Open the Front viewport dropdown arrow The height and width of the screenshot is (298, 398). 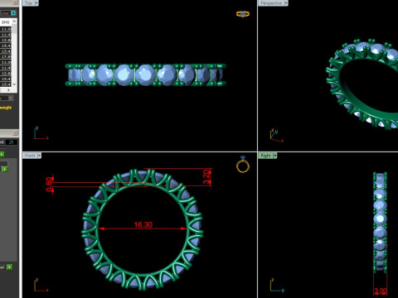click(x=39, y=156)
